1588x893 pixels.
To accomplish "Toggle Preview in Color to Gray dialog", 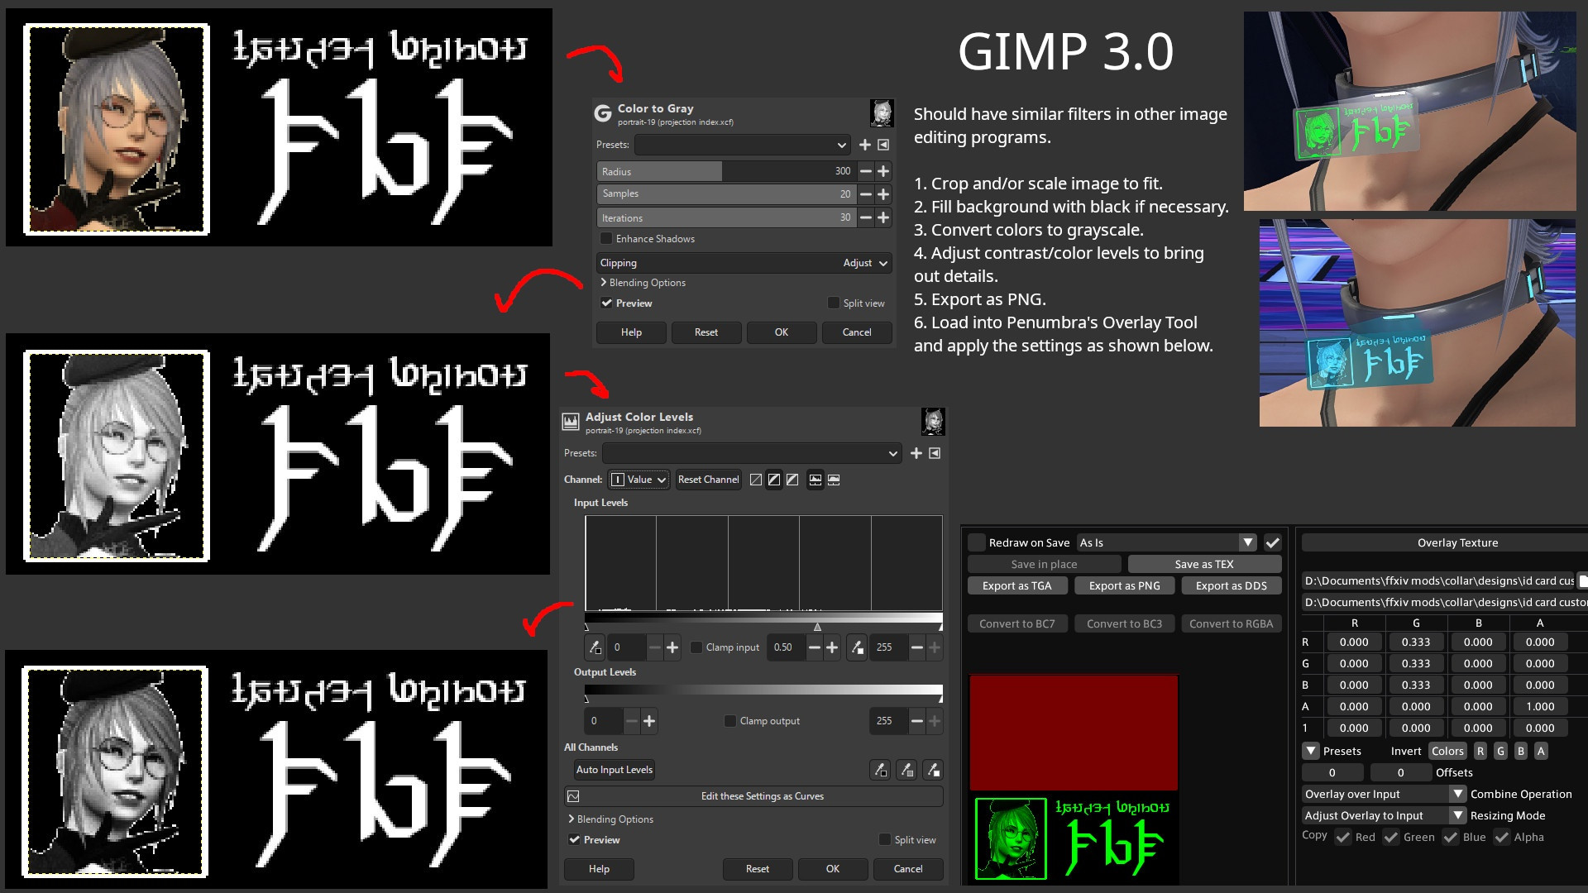I will [607, 303].
